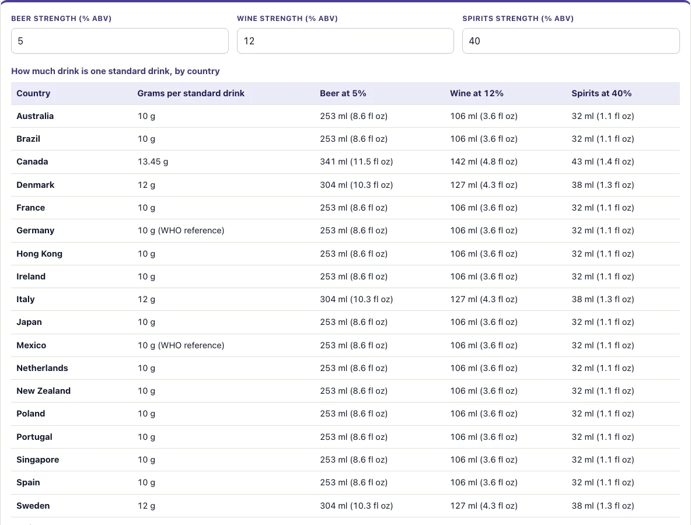Select the Sweden country cell

point(33,506)
